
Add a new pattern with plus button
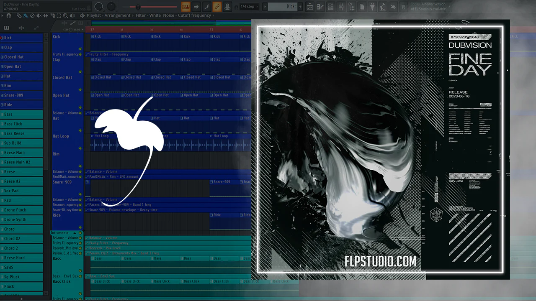(x=301, y=6)
